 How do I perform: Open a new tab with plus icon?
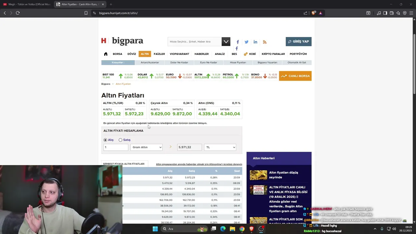pyautogui.click(x=111, y=4)
